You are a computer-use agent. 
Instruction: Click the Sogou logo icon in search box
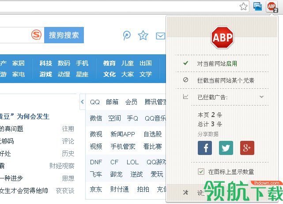pyautogui.click(x=36, y=35)
